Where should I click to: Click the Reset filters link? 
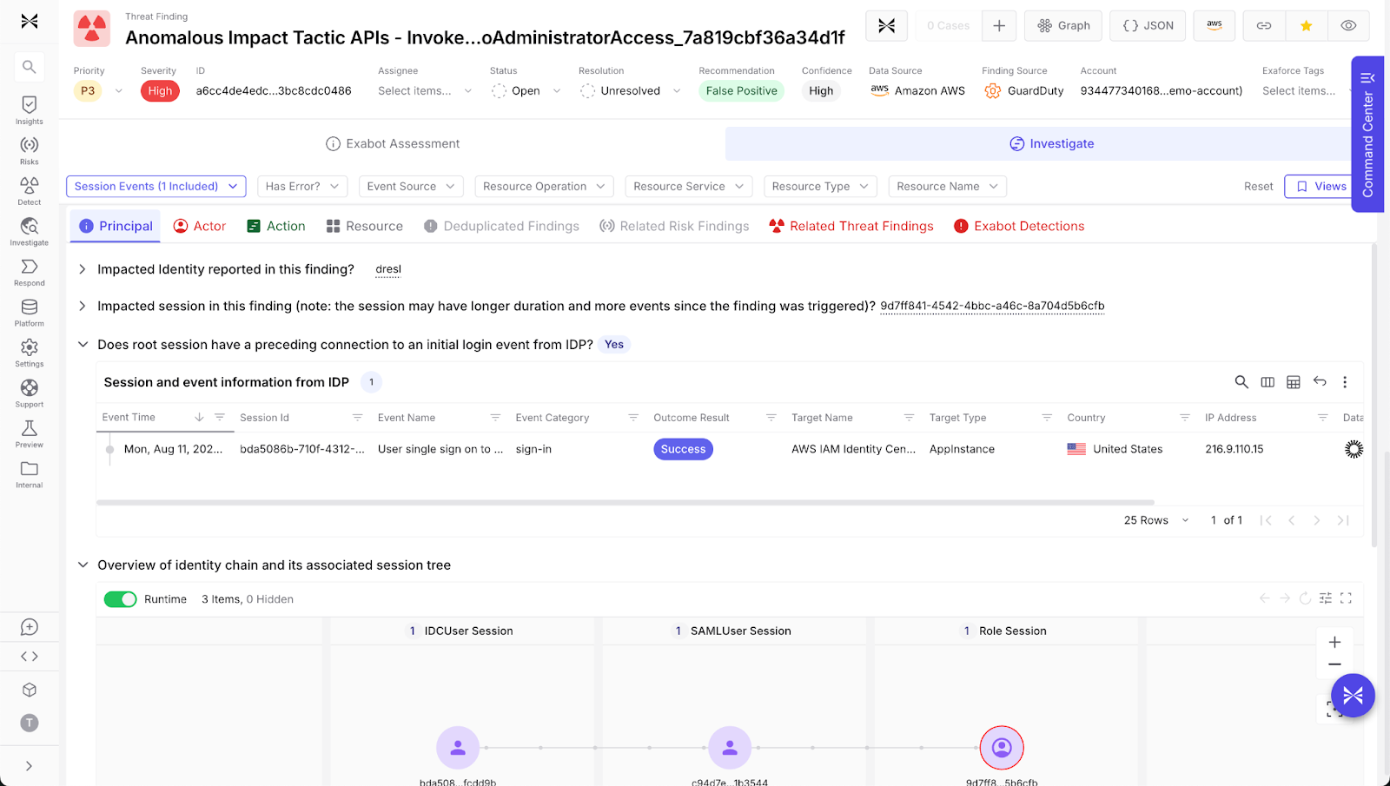coord(1258,187)
